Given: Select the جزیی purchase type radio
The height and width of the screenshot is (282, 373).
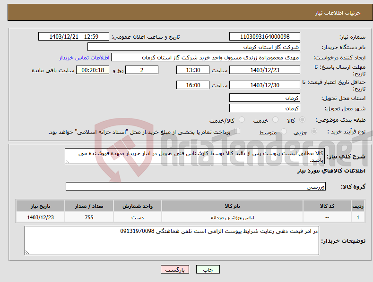Looking at the screenshot, I should click(x=314, y=131).
